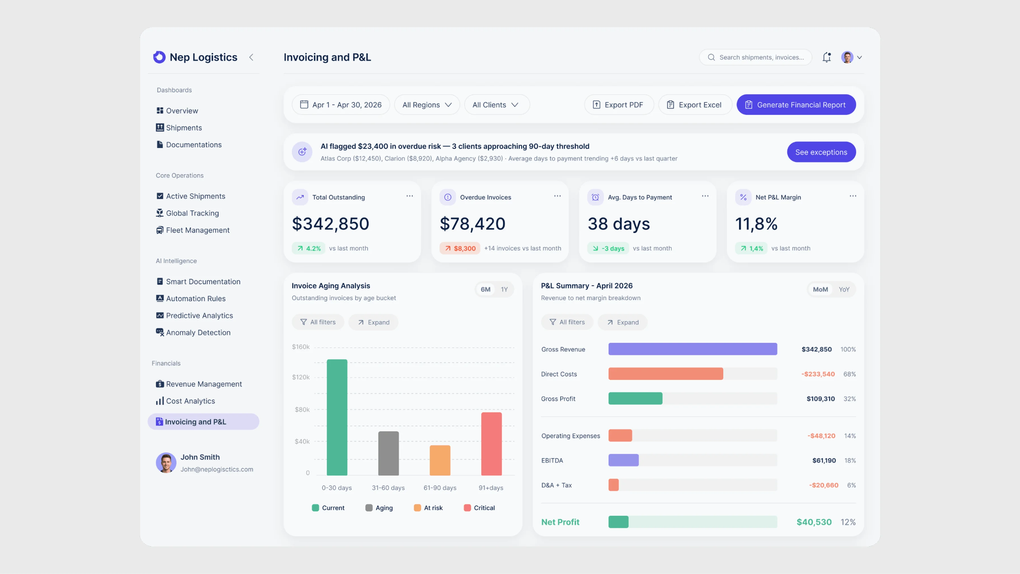Open the notifications bell icon

(x=826, y=57)
